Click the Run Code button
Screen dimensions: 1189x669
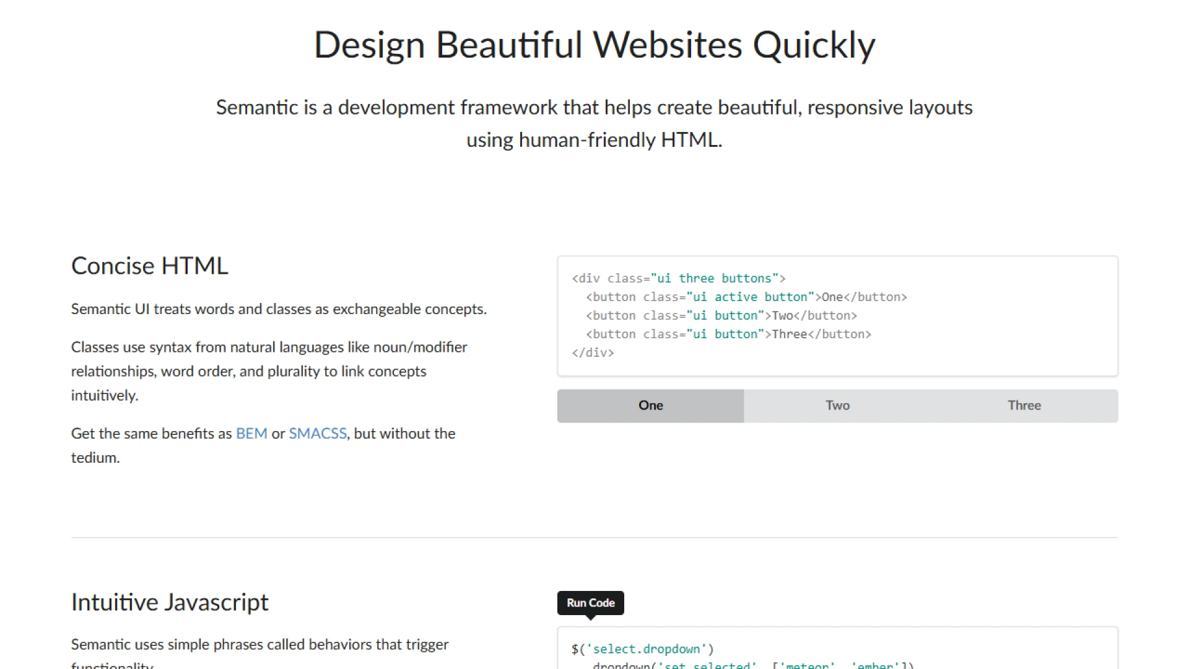point(591,603)
